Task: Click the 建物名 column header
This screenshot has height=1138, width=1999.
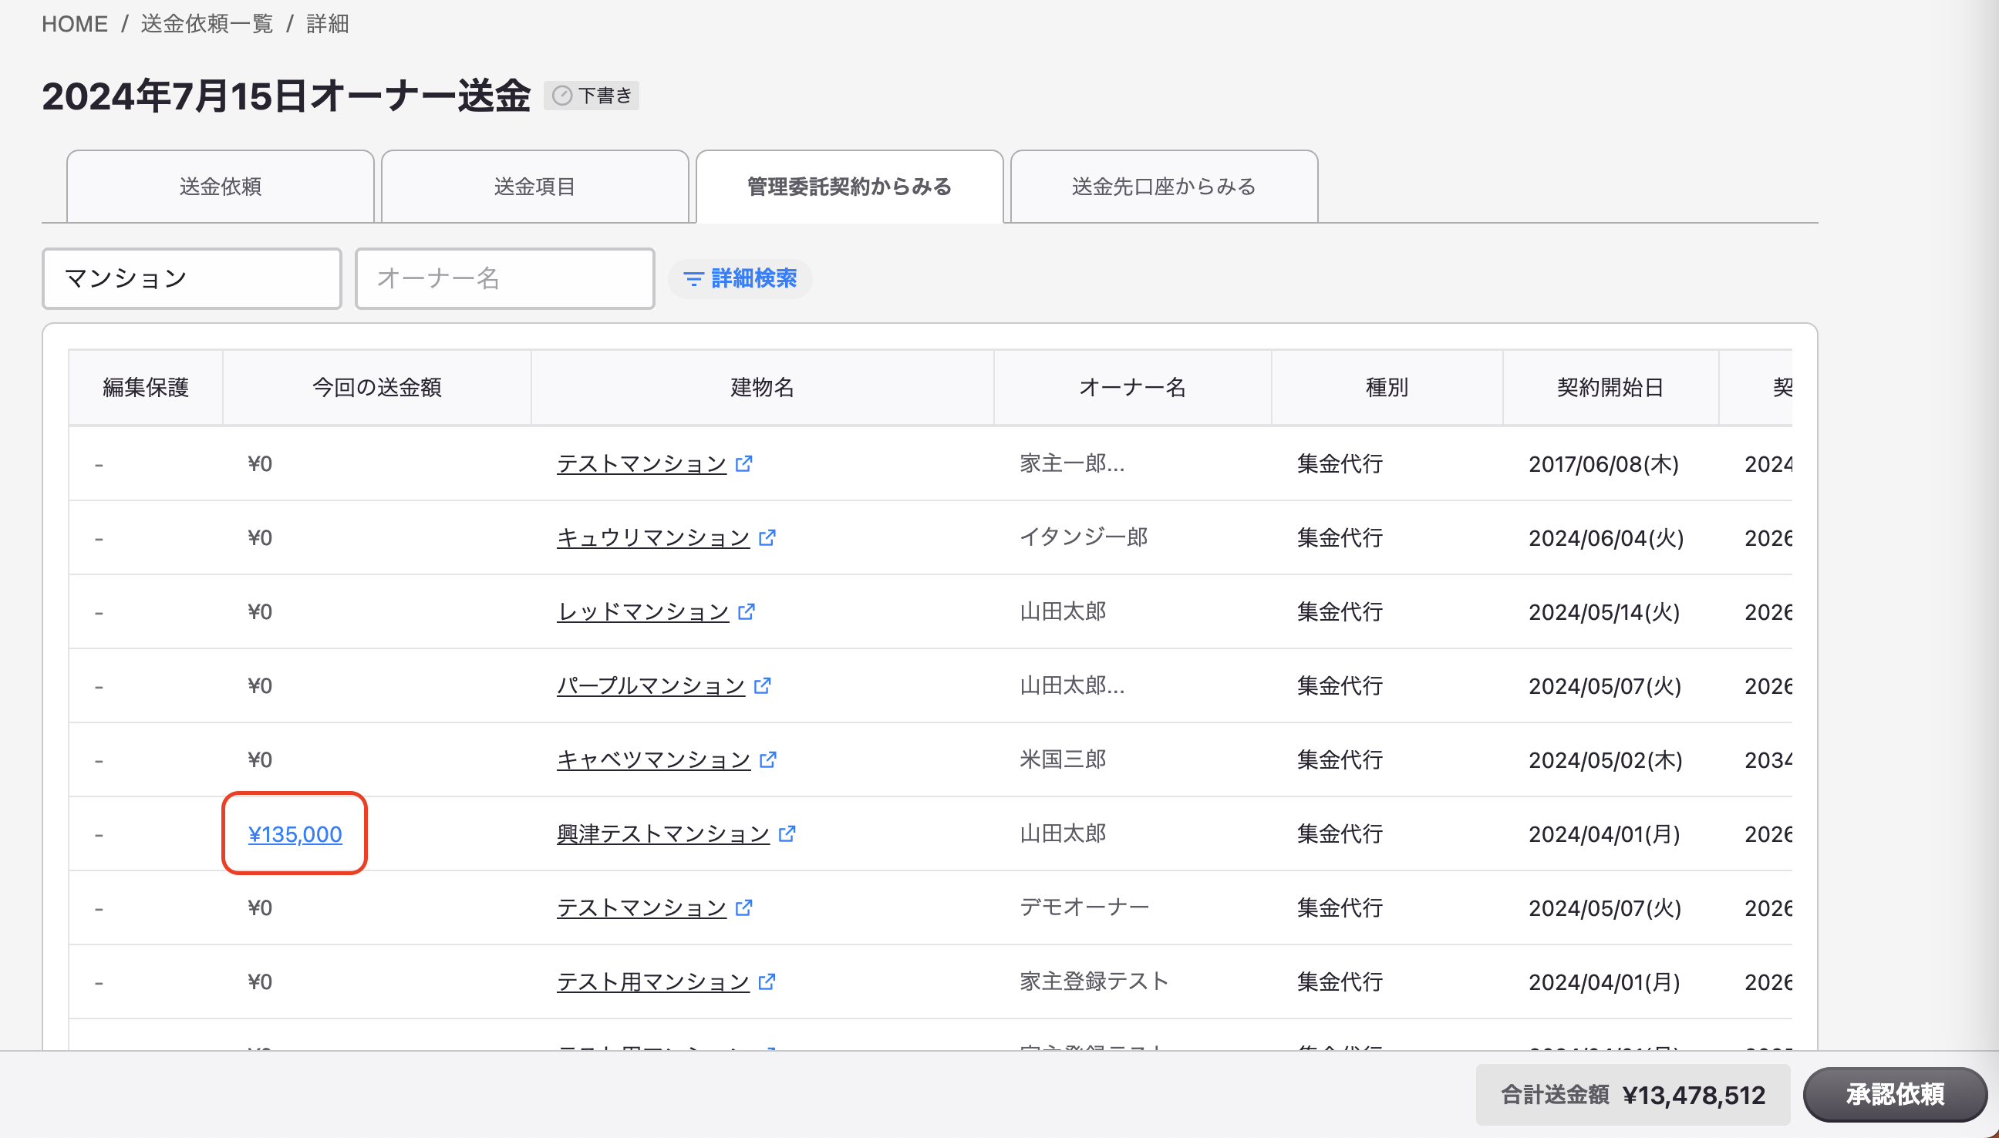Action: point(762,388)
